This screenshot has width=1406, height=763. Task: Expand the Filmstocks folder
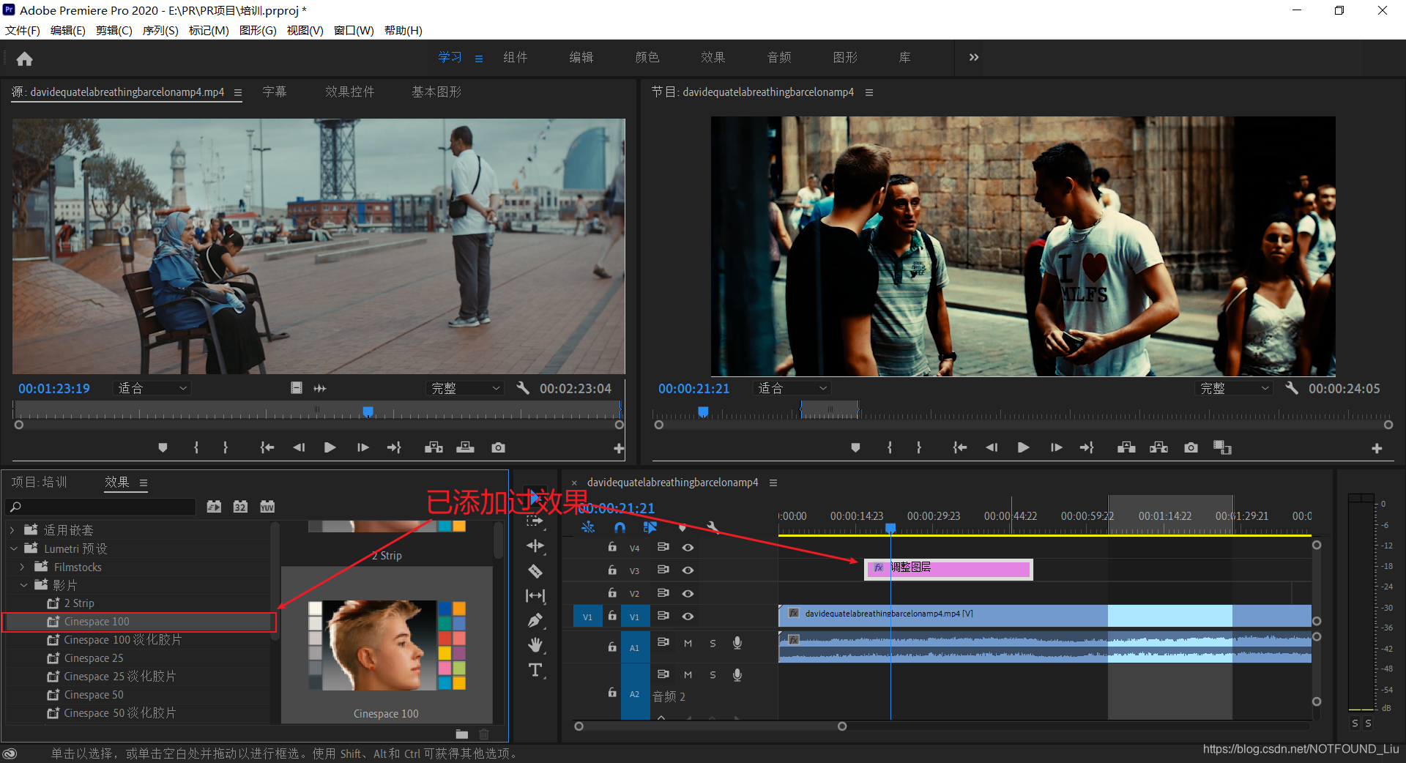22,567
